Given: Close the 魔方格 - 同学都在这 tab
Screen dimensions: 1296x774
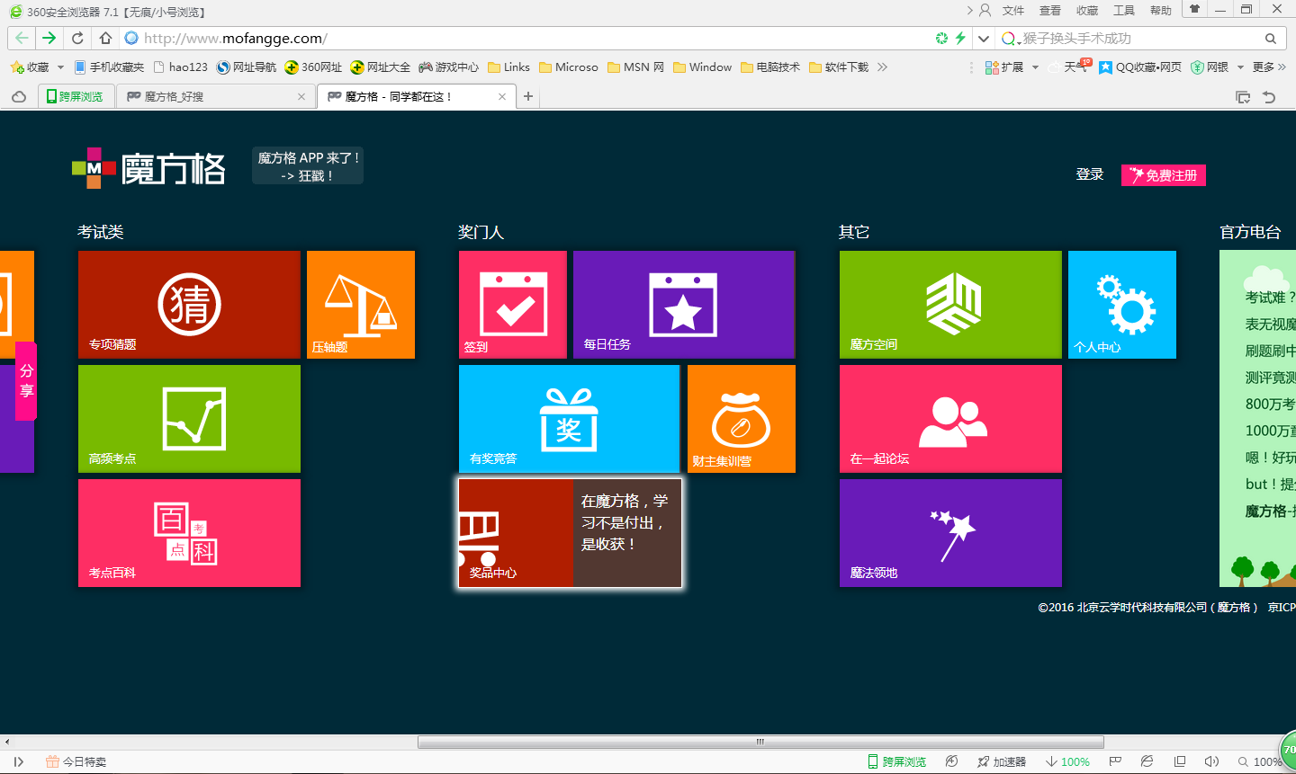Looking at the screenshot, I should pyautogui.click(x=502, y=97).
